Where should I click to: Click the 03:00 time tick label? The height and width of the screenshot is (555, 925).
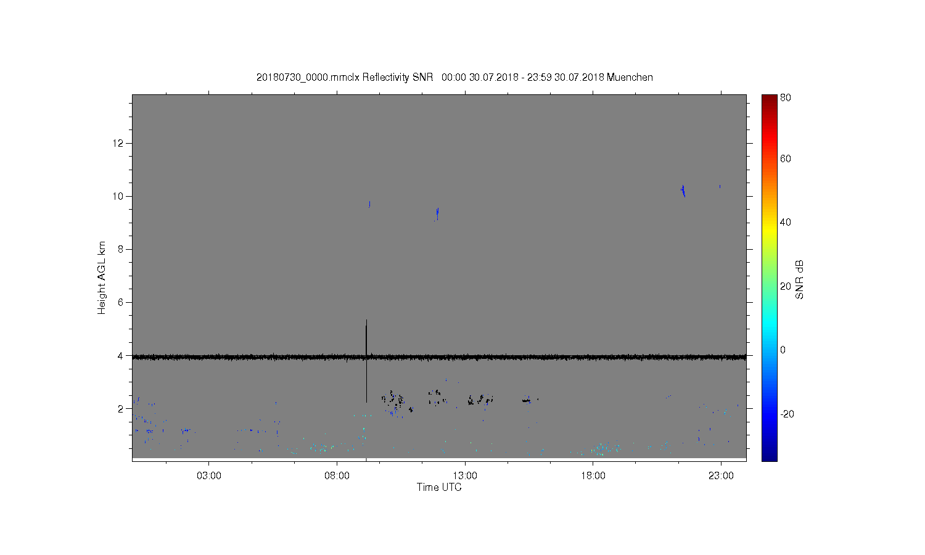(x=209, y=476)
